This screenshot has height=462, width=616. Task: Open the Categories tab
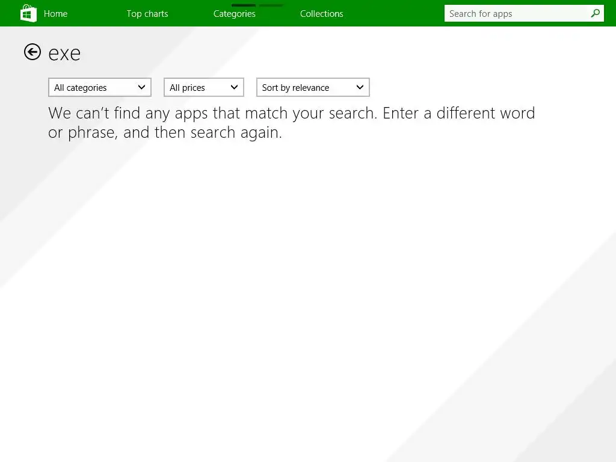[x=235, y=14]
